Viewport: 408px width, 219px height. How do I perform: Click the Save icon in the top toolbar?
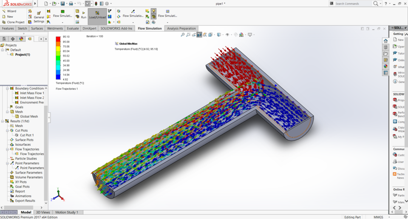coord(62,4)
